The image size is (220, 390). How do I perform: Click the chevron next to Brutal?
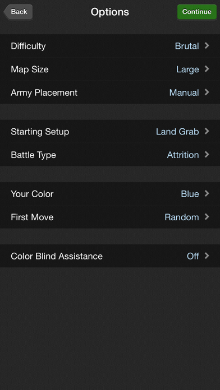tap(207, 46)
